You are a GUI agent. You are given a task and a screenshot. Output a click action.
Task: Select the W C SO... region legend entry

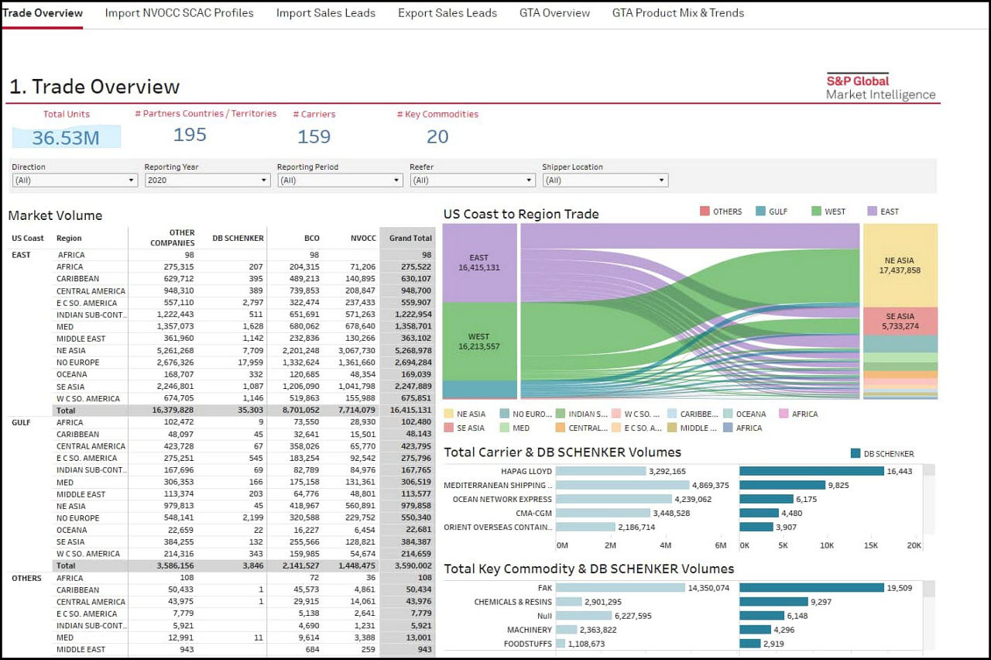tap(636, 414)
